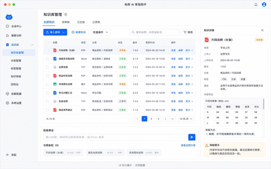
Task: Open the 10 条/页 page size dropdown
Action: coord(186,119)
